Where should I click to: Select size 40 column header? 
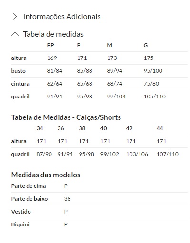click(x=103, y=128)
